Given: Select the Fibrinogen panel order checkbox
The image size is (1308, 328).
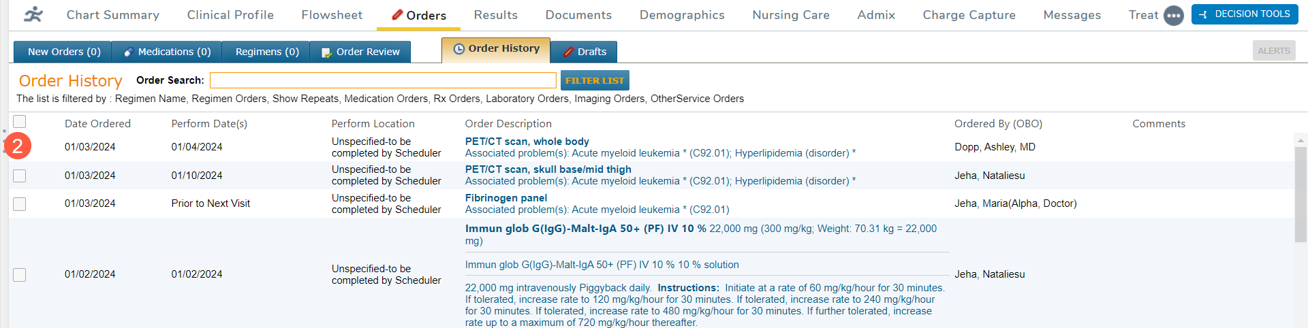Looking at the screenshot, I should (x=20, y=204).
